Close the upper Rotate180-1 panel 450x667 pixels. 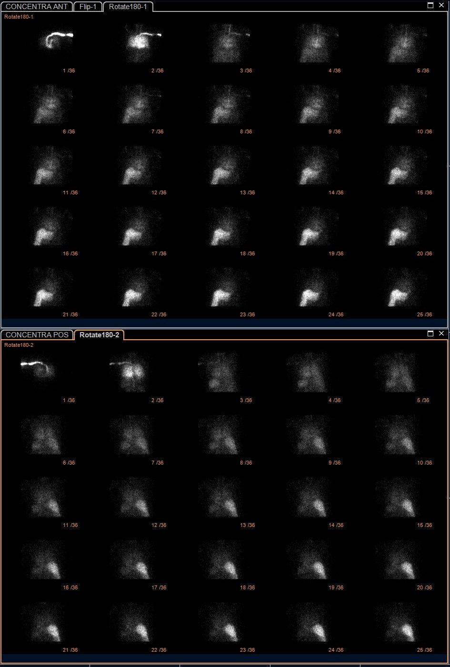pos(441,5)
